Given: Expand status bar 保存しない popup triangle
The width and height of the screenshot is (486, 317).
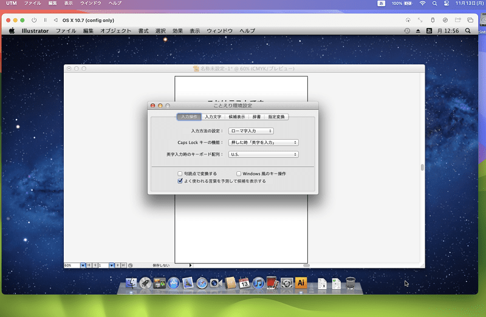Looking at the screenshot, I should (190, 265).
